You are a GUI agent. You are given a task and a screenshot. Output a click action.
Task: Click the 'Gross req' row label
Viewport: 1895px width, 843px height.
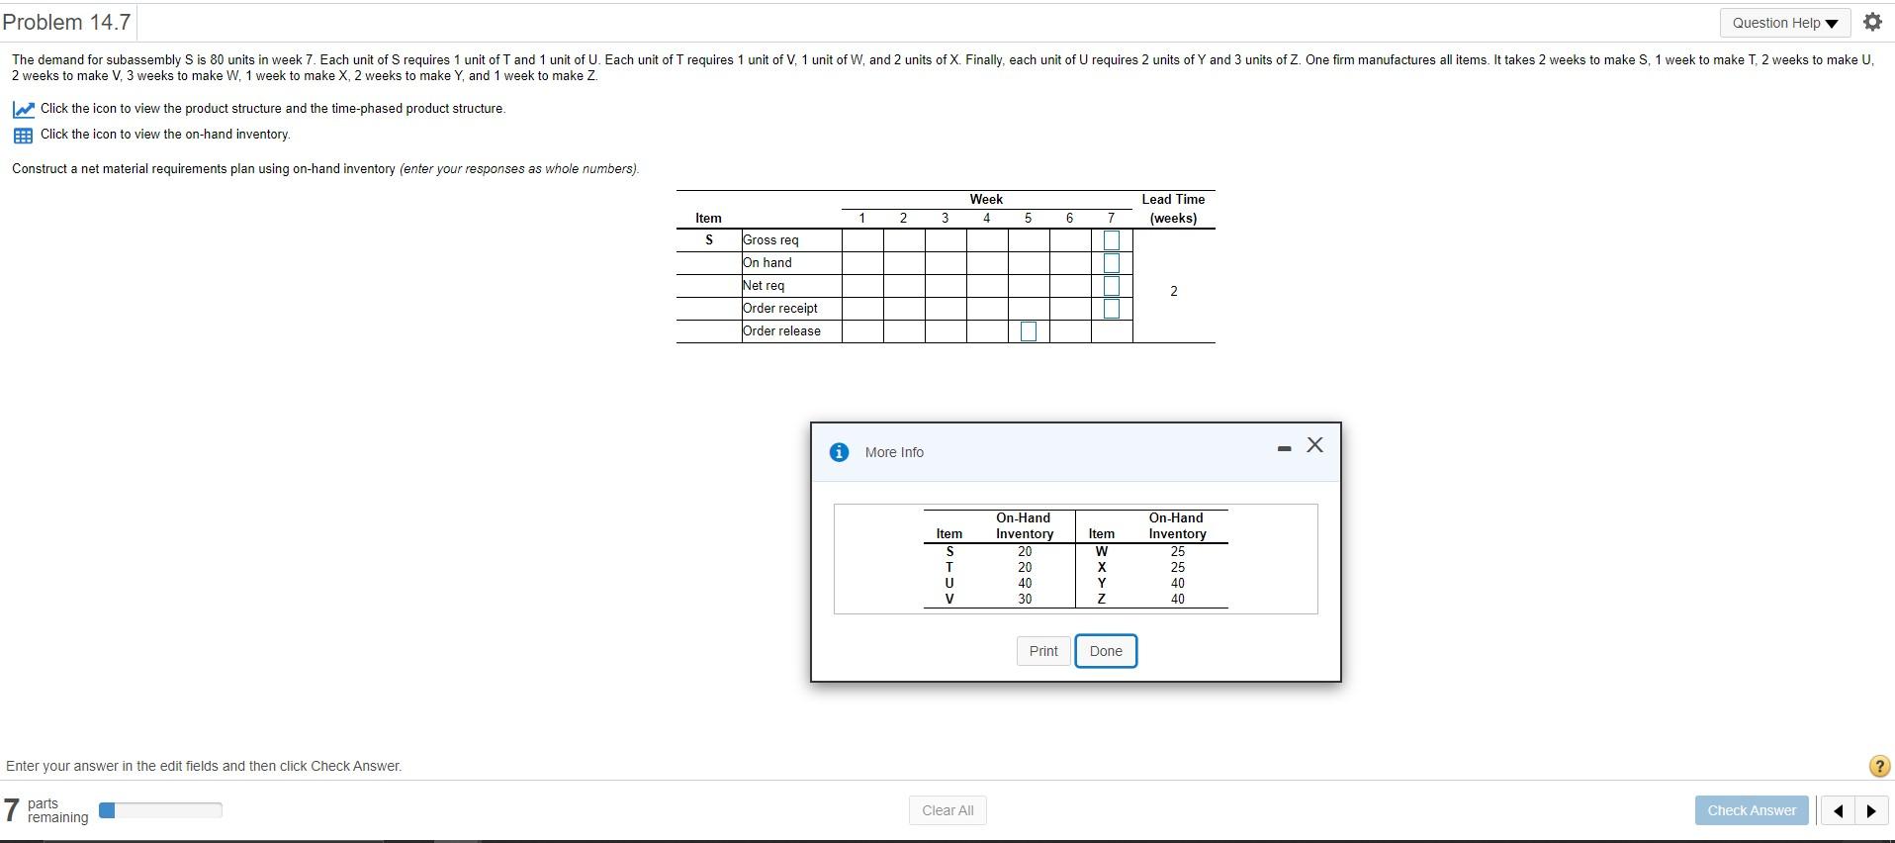coord(770,240)
